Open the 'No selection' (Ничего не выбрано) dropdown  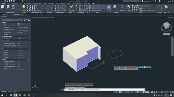[x=12, y=20]
